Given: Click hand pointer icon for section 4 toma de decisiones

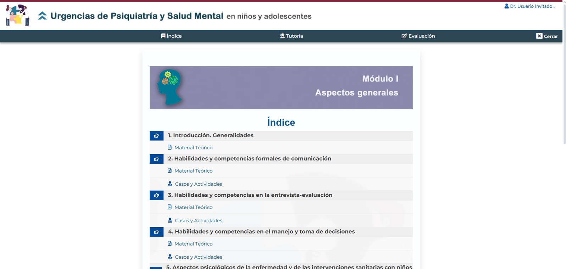Looking at the screenshot, I should [156, 232].
